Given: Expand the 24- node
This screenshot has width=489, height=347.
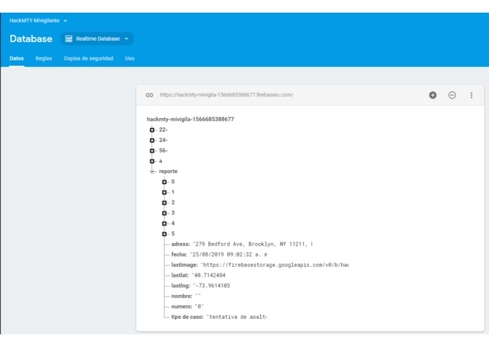Looking at the screenshot, I should point(152,140).
